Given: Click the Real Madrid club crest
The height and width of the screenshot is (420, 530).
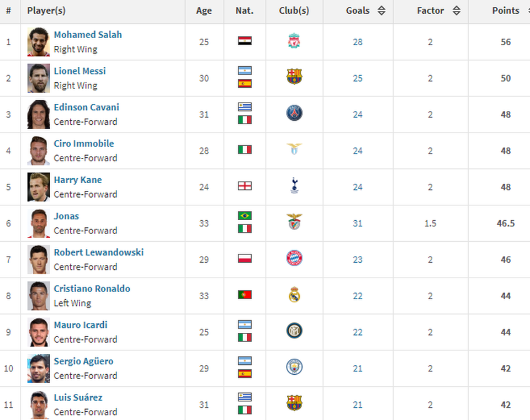Looking at the screenshot, I should click(294, 295).
